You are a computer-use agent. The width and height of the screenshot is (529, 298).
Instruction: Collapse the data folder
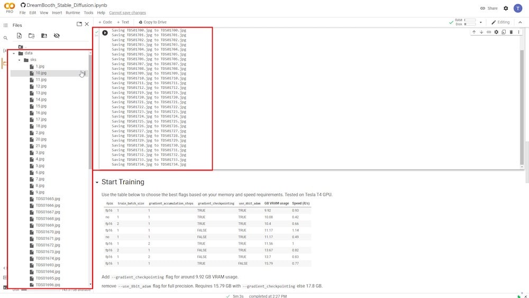coord(14,53)
